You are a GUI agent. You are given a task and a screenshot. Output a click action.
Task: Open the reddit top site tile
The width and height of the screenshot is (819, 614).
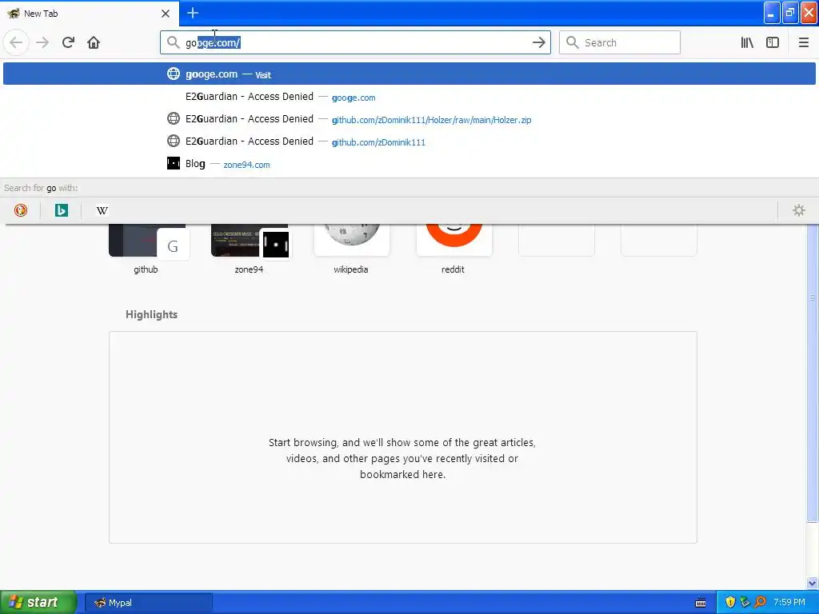pyautogui.click(x=454, y=248)
